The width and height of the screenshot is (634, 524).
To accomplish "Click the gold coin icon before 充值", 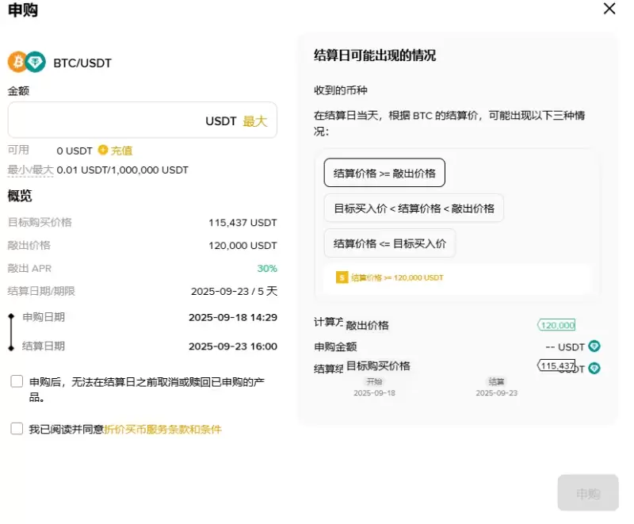I will [104, 151].
